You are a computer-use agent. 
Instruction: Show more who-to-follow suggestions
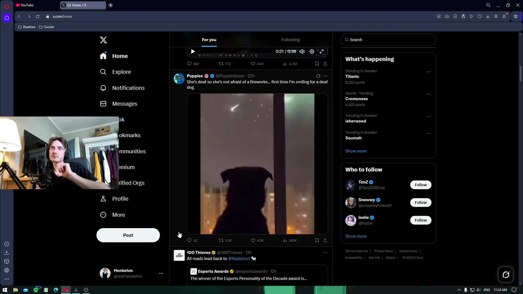(356, 236)
